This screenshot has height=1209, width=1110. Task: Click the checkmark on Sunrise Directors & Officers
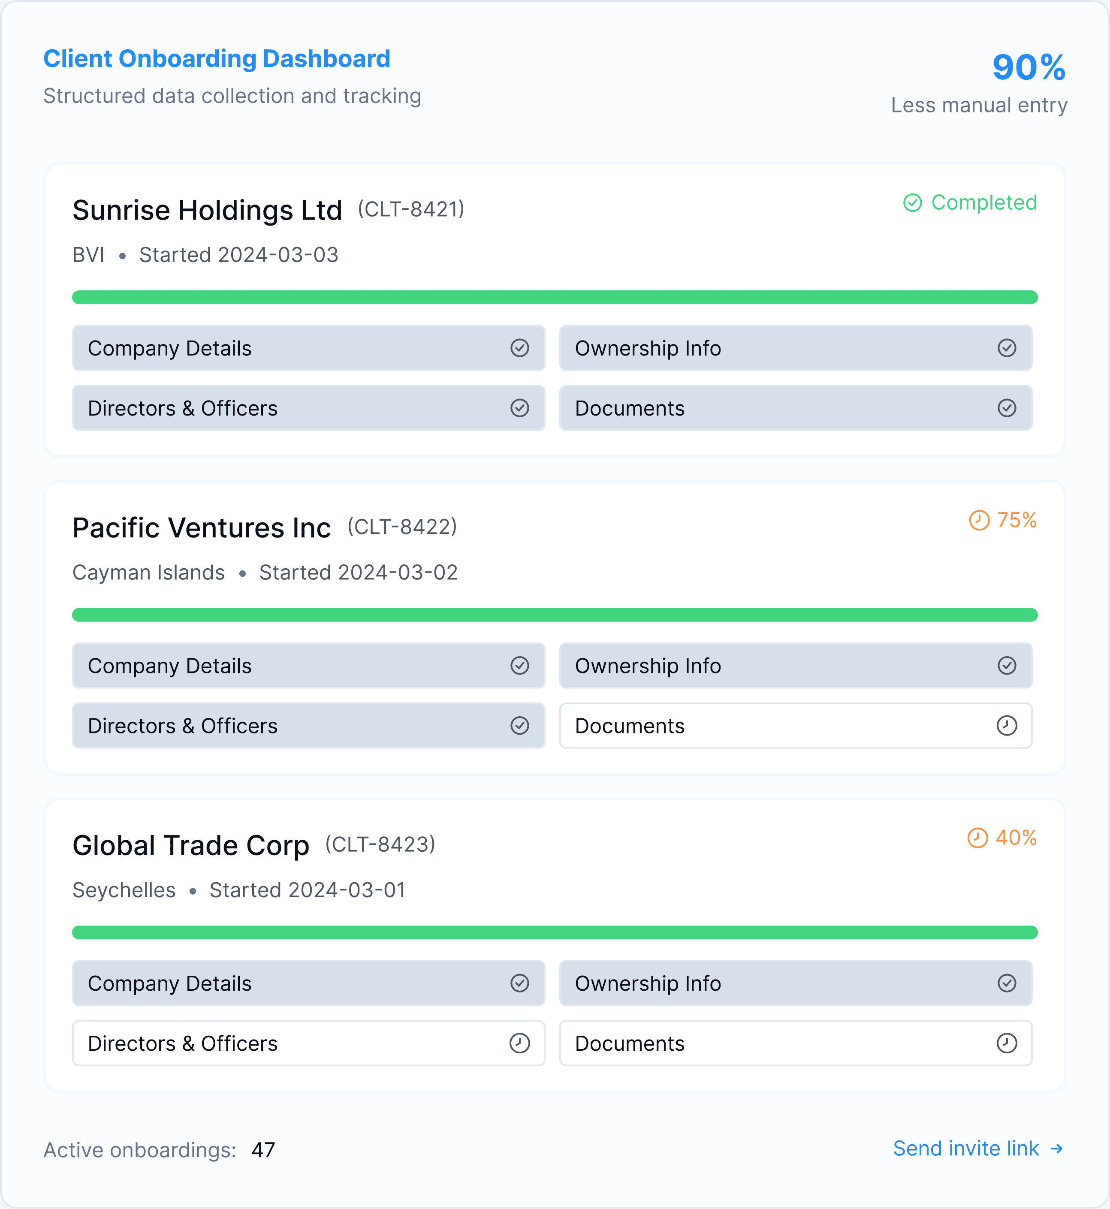520,408
